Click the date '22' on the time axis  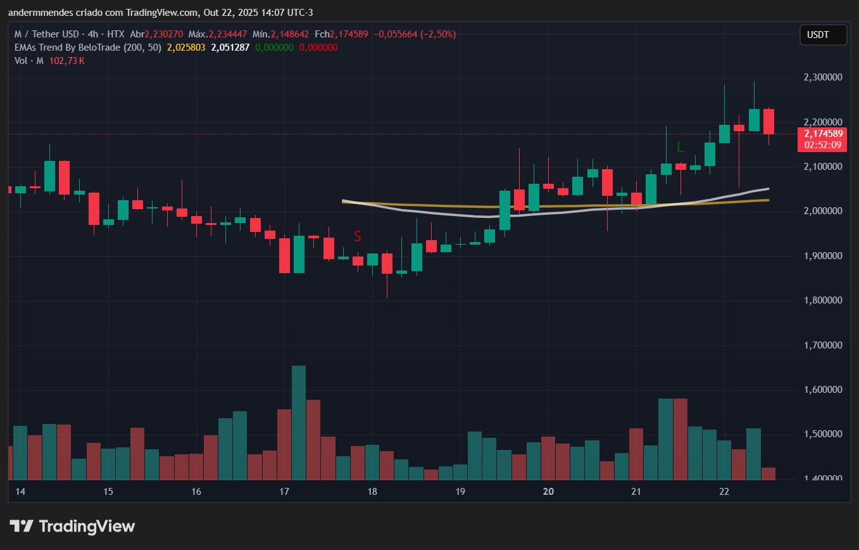tap(724, 491)
